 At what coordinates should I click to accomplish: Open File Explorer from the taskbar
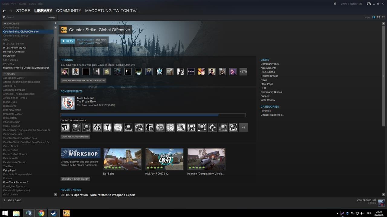pos(16,213)
